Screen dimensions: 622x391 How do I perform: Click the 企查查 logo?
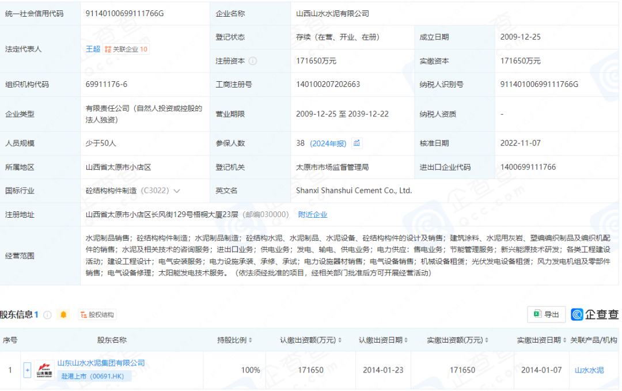click(595, 314)
